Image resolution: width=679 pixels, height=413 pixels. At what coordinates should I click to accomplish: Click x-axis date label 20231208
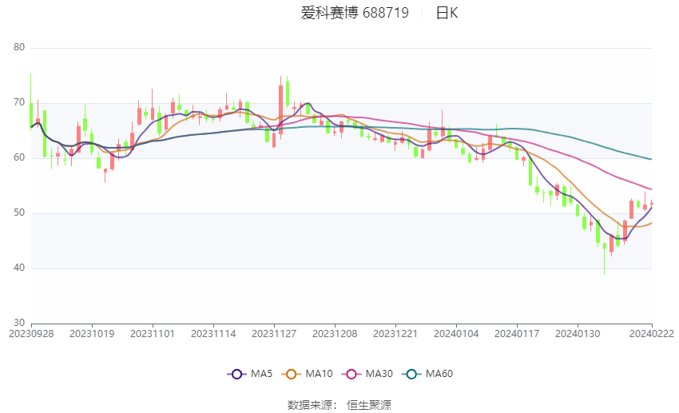[335, 334]
